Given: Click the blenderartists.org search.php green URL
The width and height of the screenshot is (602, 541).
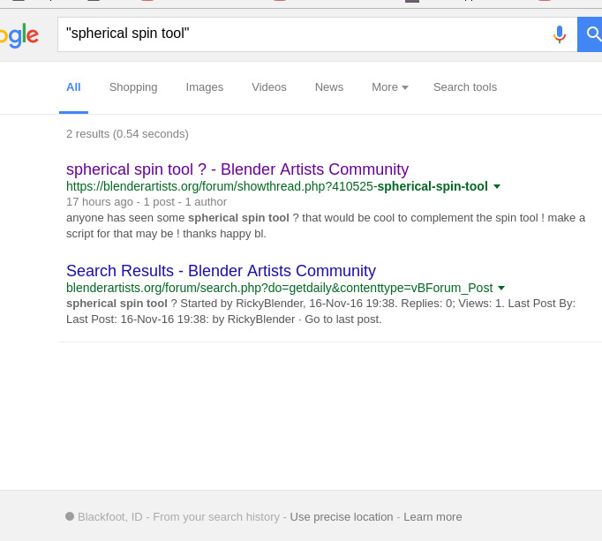Looking at the screenshot, I should coord(279,288).
